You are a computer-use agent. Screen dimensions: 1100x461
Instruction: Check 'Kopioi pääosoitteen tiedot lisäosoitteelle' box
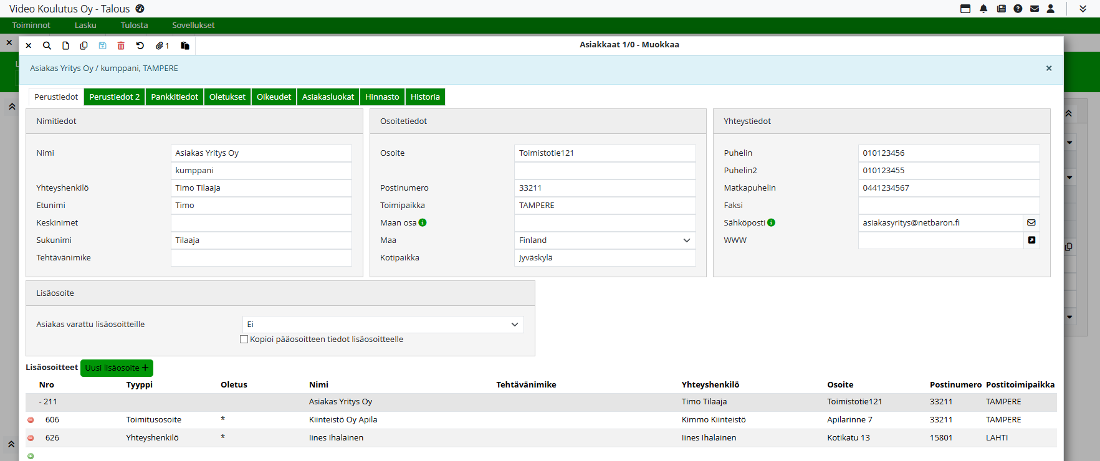pyautogui.click(x=244, y=340)
